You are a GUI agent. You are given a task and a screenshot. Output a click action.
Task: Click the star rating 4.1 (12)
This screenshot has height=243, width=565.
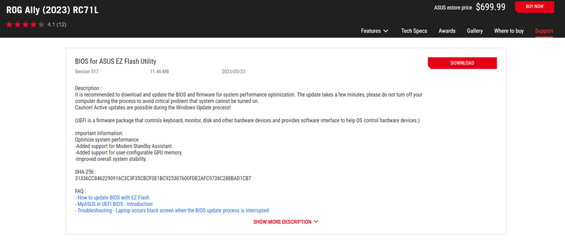[36, 25]
